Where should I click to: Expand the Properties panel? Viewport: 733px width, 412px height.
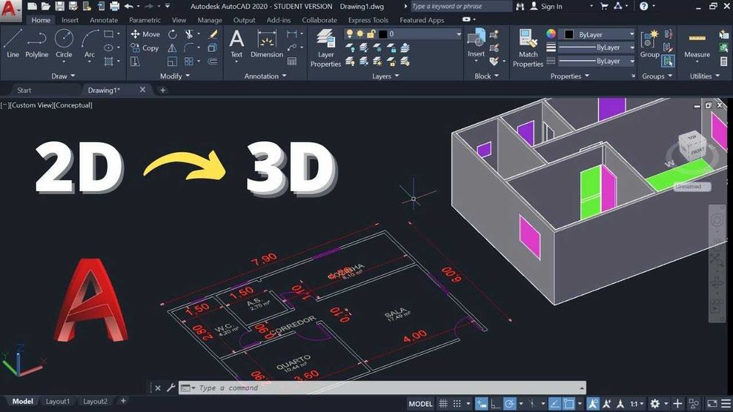pos(570,76)
